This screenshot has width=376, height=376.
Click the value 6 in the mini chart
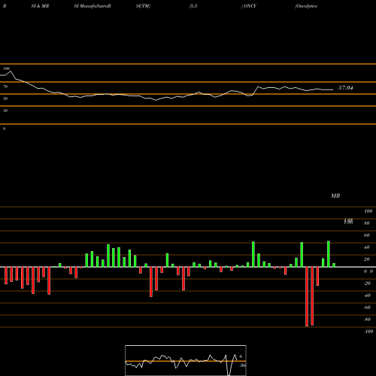241,356
